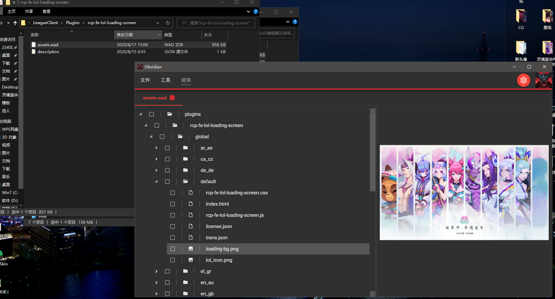Open the 文件 menu in Obsidian
Screen dimensions: 555x299
pyautogui.click(x=145, y=80)
